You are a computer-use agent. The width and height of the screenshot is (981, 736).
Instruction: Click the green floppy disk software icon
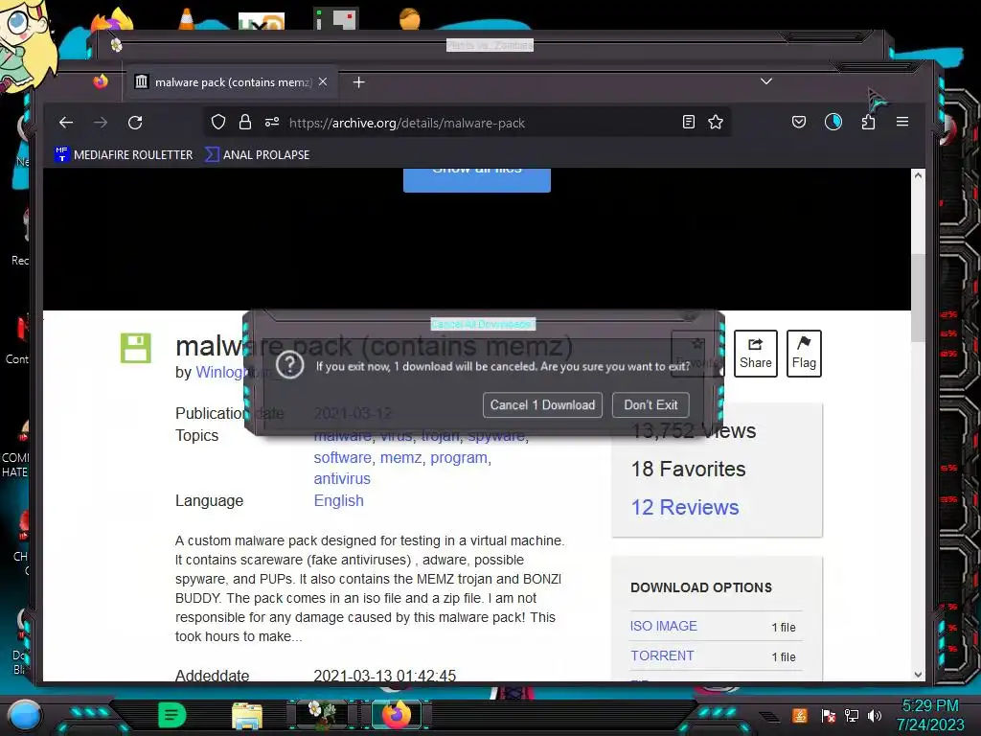click(x=136, y=348)
